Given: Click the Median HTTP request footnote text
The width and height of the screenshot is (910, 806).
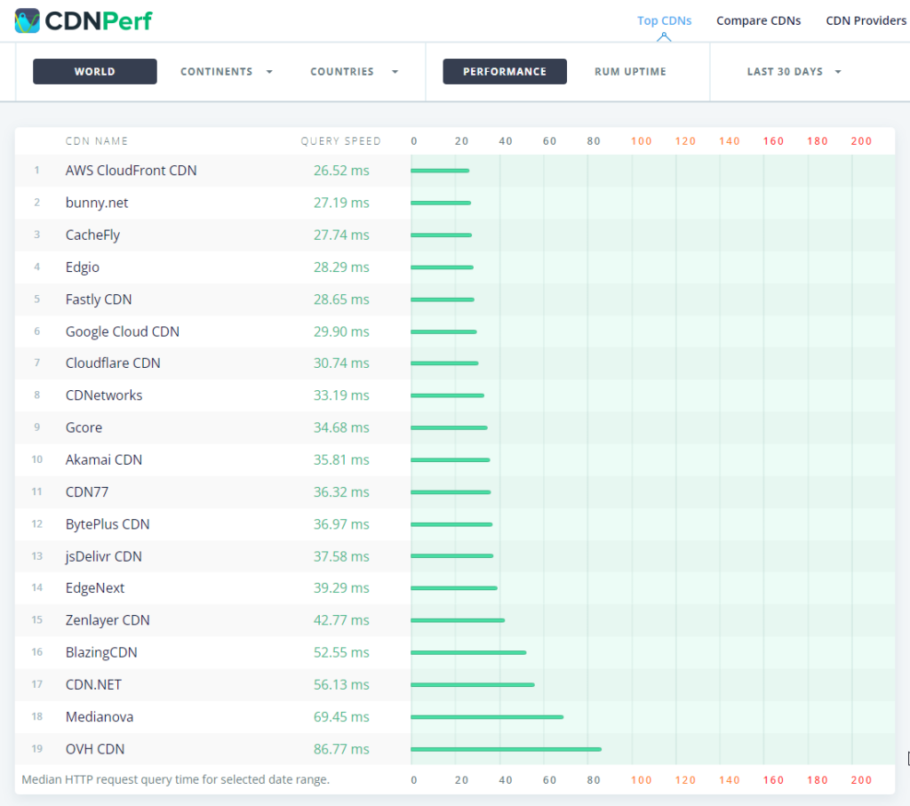Looking at the screenshot, I should [x=175, y=779].
